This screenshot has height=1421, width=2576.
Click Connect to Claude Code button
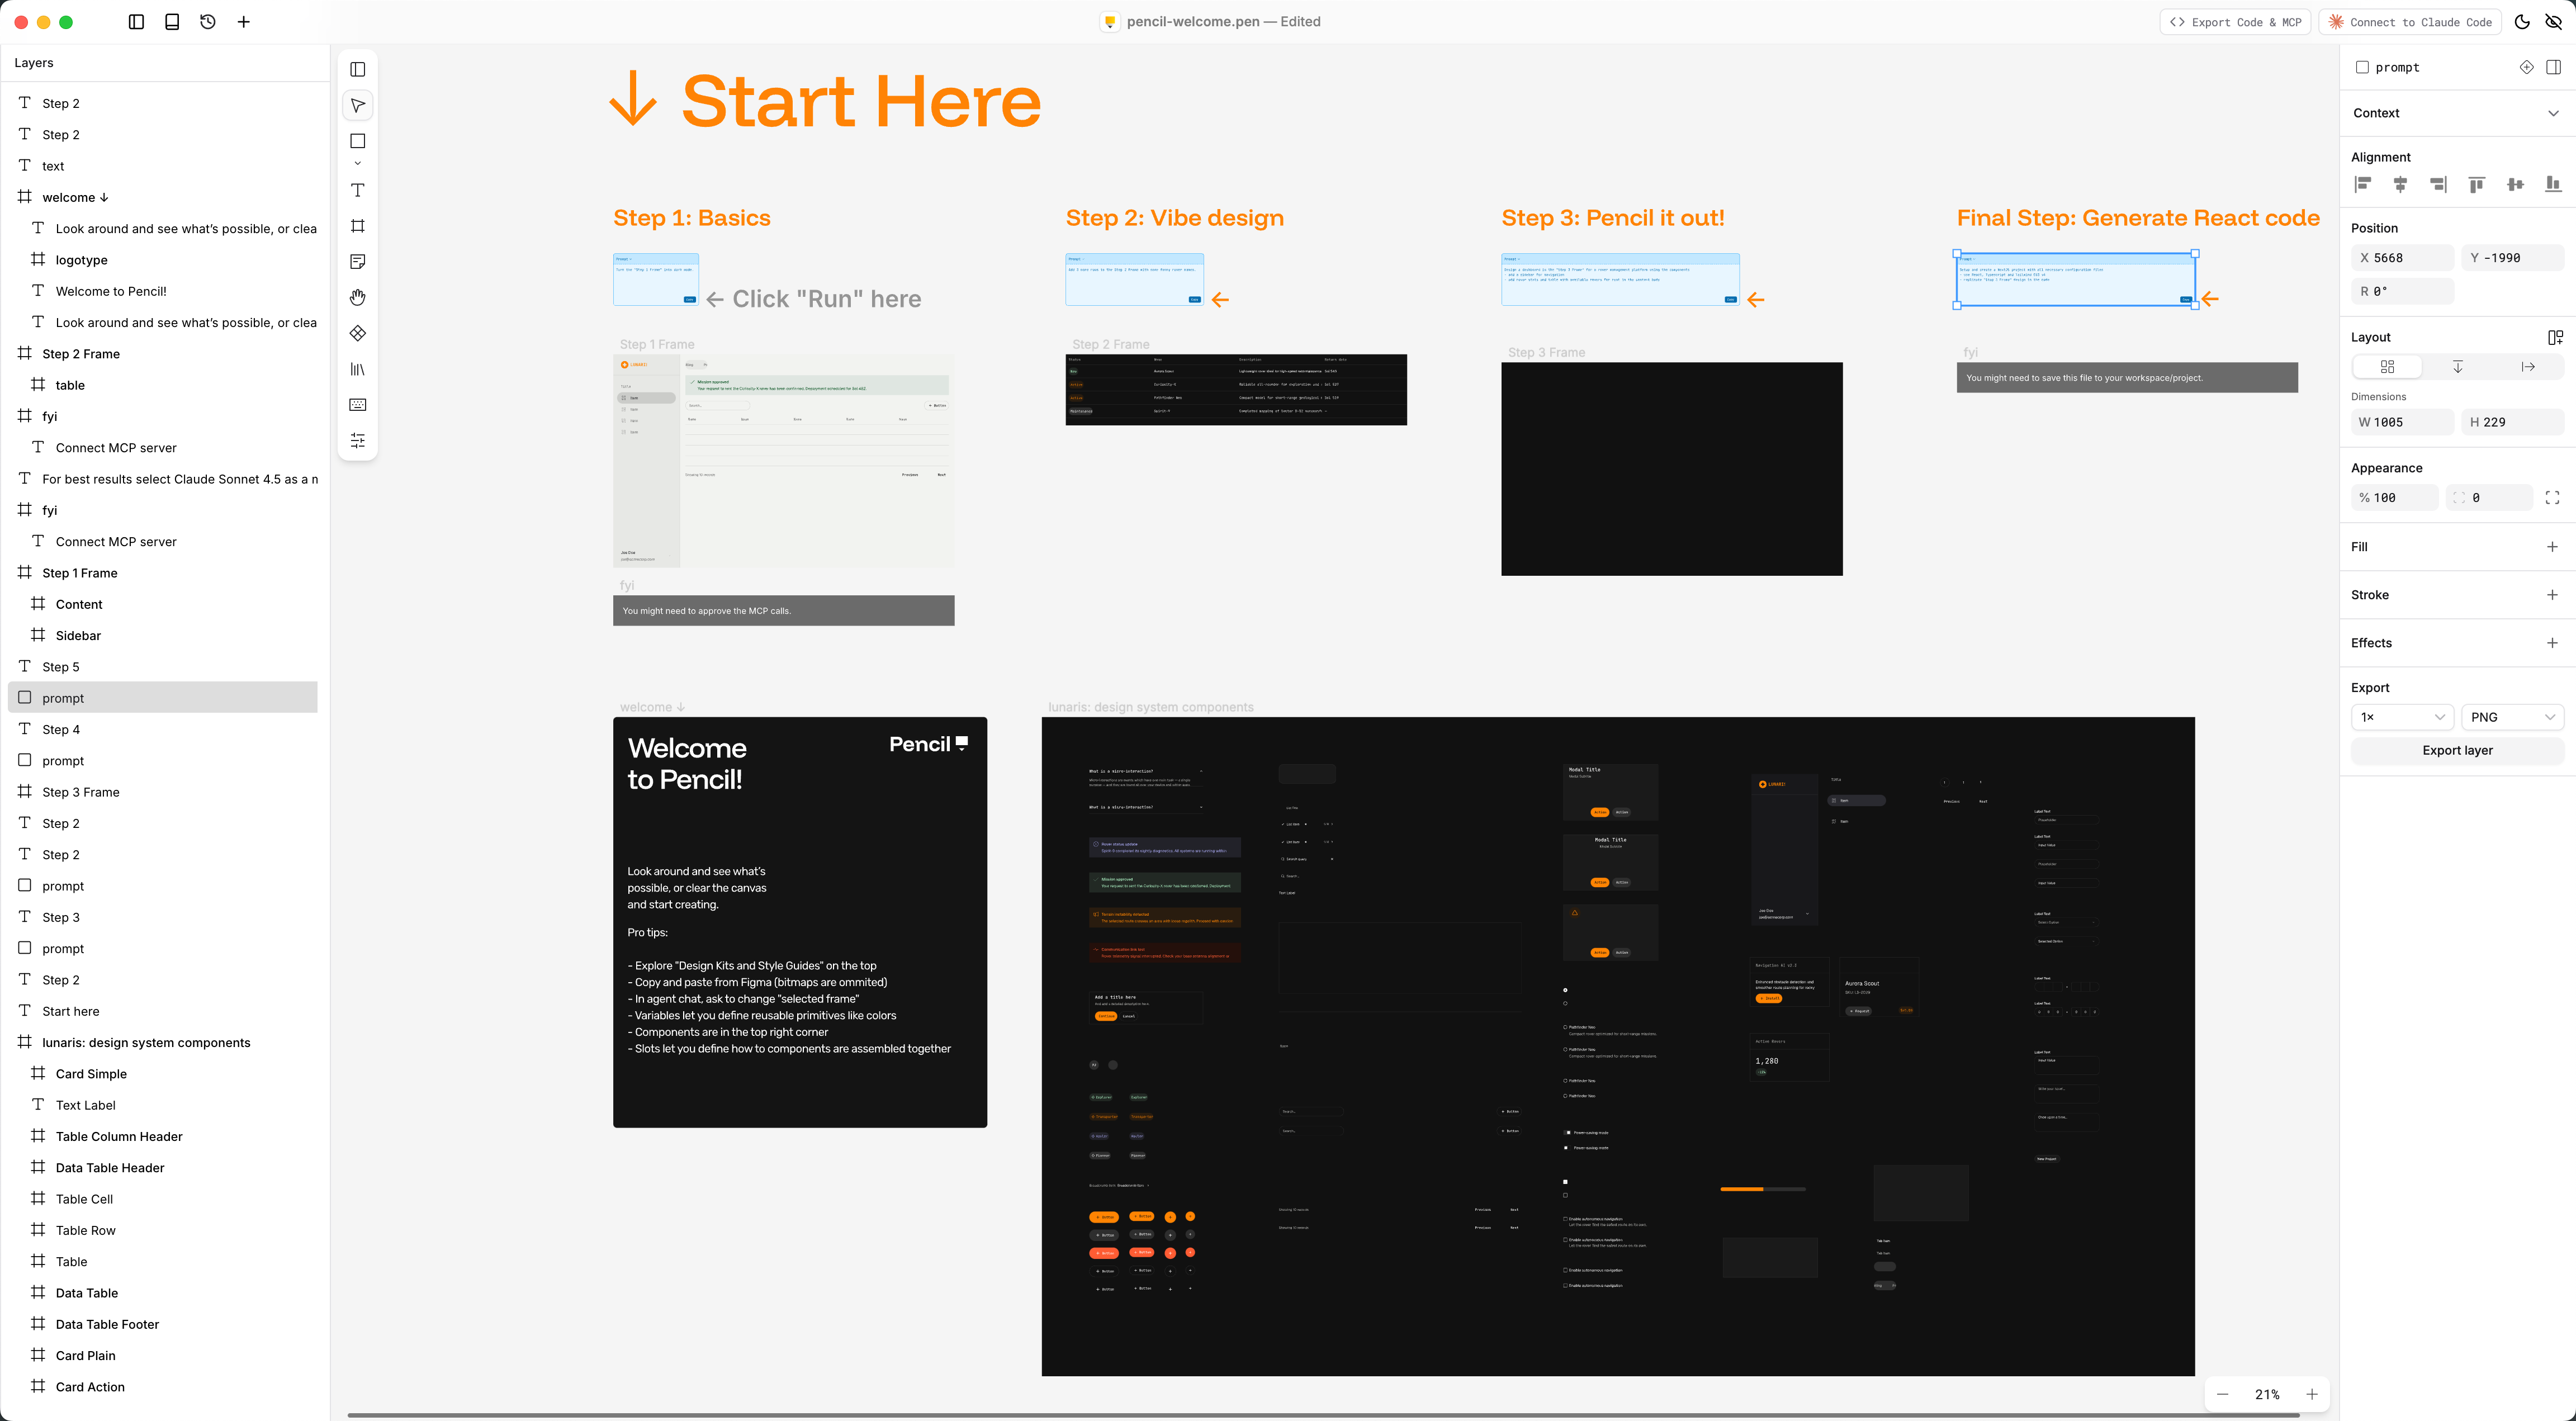click(2410, 22)
